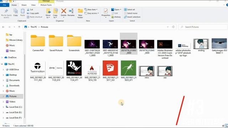Click the Rename icon
Screen dimensions: 228x128
tap(71, 11)
